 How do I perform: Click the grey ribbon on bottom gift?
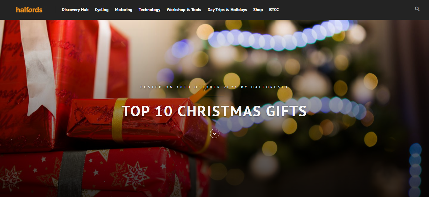click(72, 174)
